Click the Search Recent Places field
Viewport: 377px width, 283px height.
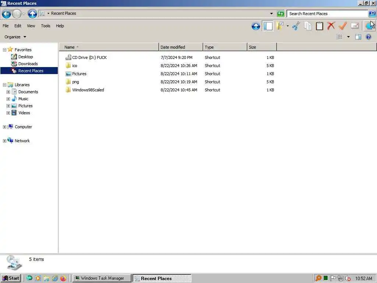pyautogui.click(x=328, y=14)
